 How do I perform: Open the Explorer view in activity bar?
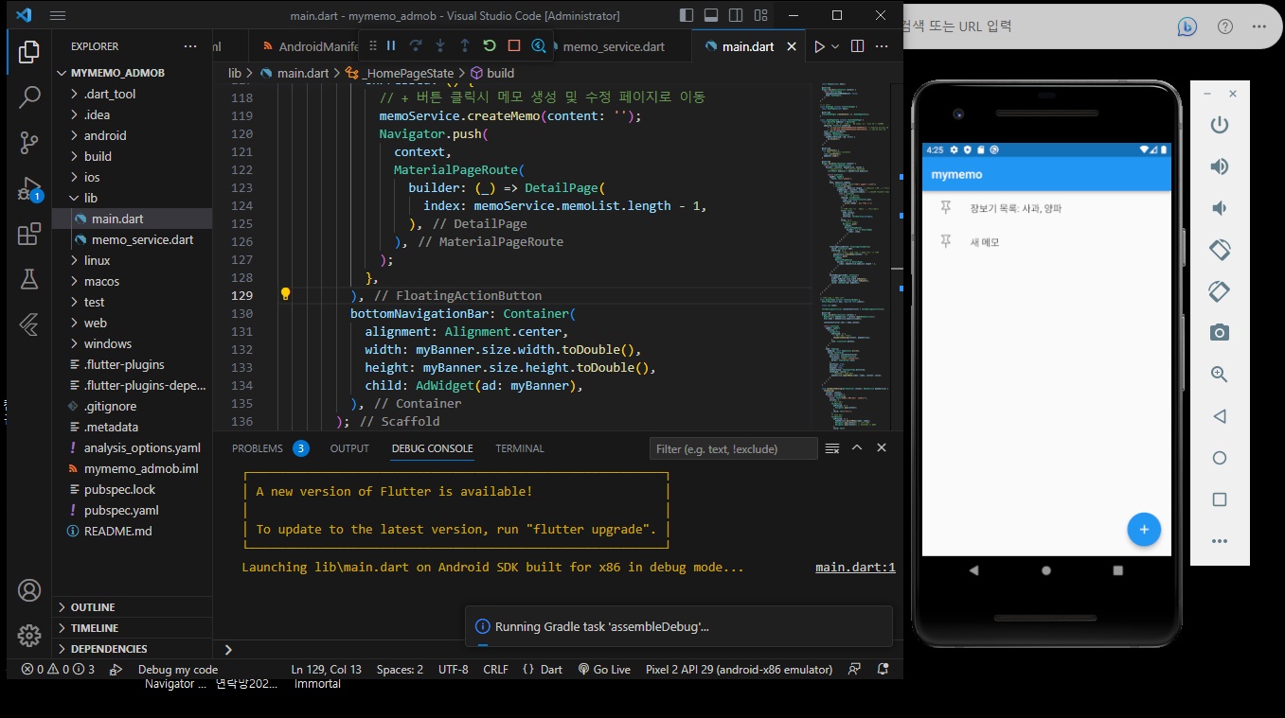tap(29, 52)
